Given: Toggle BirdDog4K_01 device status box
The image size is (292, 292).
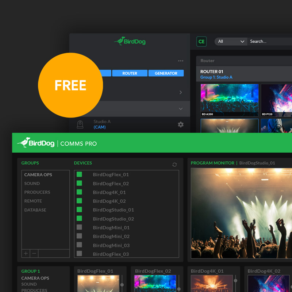Looking at the screenshot, I should pyautogui.click(x=79, y=192).
